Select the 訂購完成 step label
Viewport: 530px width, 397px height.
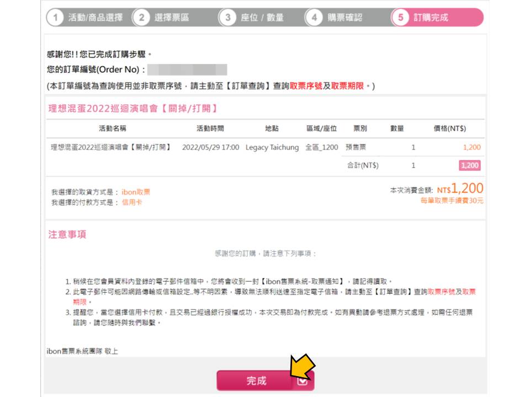point(431,18)
